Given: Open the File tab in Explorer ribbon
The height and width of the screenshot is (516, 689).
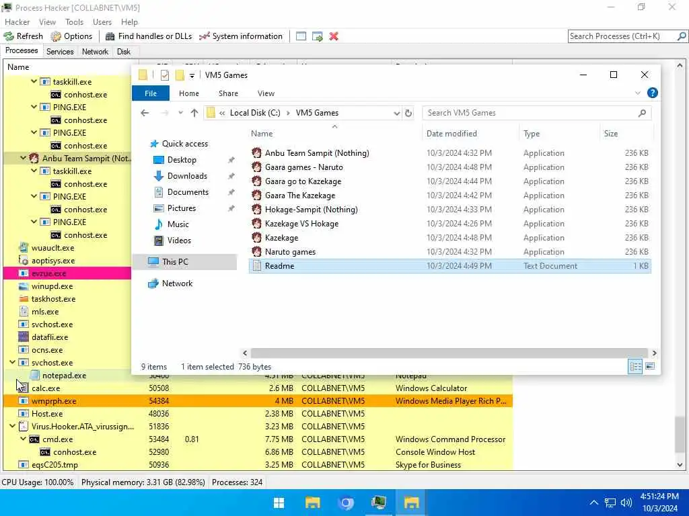Looking at the screenshot, I should 151,93.
